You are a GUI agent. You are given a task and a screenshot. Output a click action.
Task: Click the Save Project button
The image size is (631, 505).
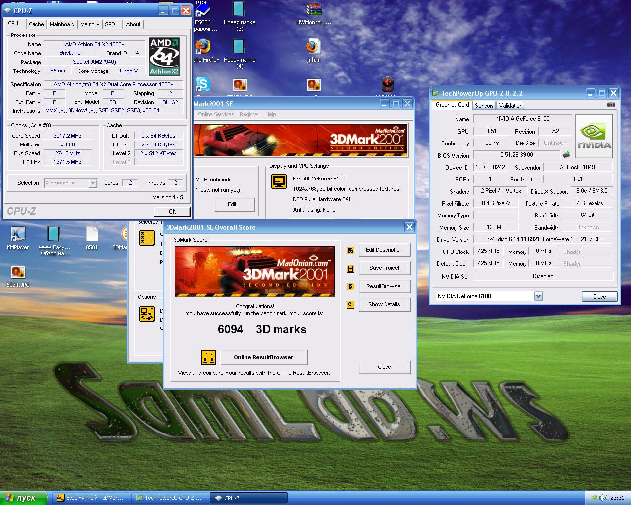pyautogui.click(x=384, y=268)
